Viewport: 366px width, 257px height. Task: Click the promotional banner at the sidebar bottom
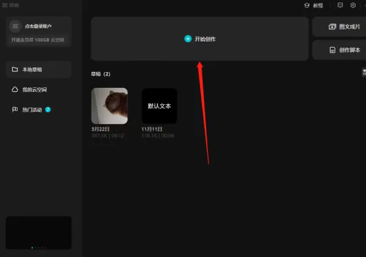click(39, 233)
